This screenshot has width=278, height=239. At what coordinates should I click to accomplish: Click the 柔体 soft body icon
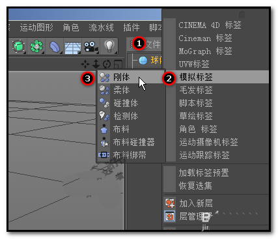104,90
